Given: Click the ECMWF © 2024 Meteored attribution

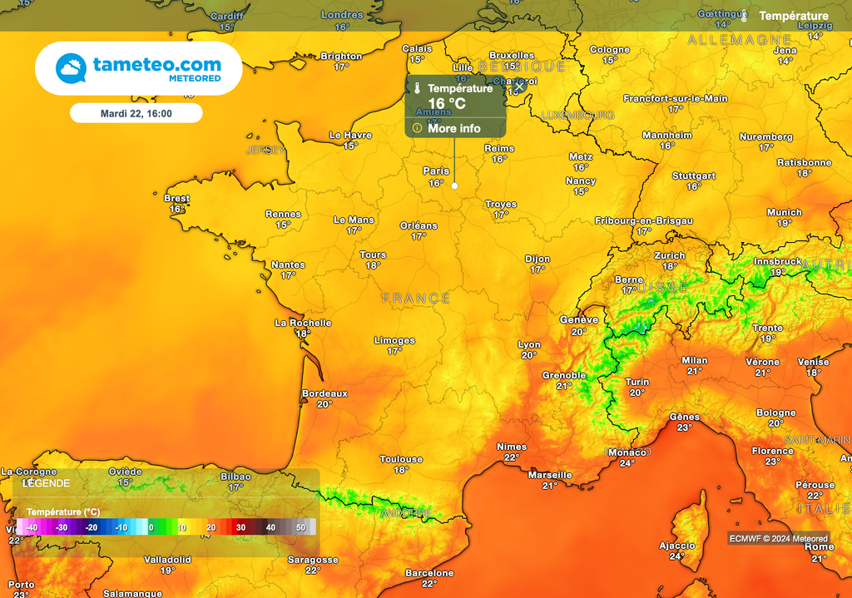Looking at the screenshot, I should tap(778, 539).
